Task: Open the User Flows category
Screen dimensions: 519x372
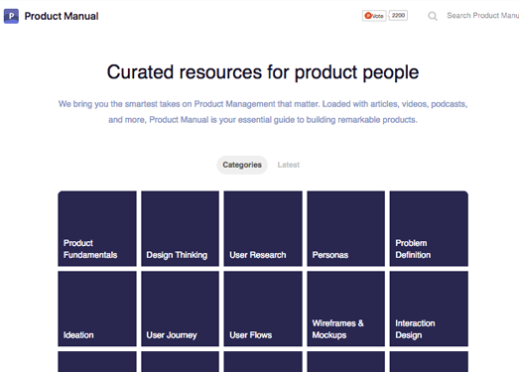Action: (x=263, y=309)
